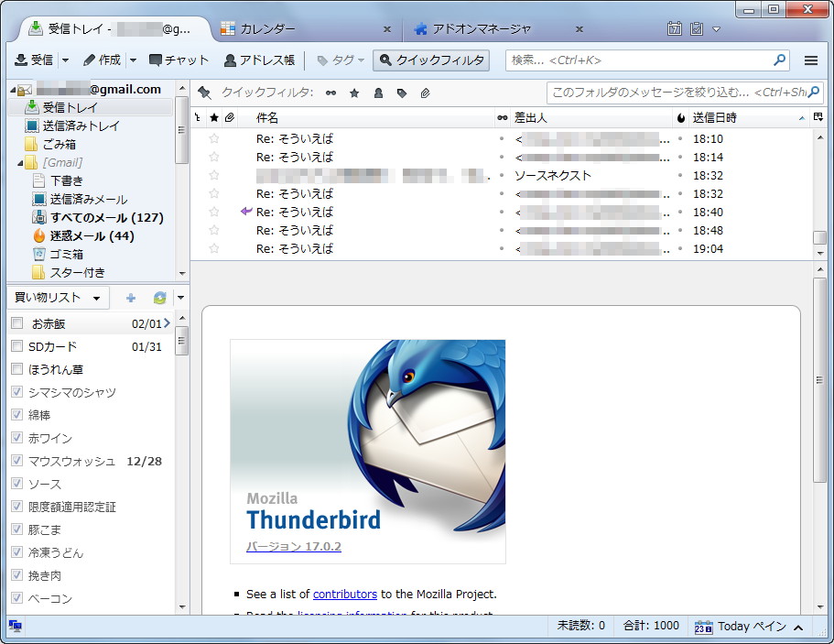
Task: Open the お赤飯 task details arrow
Action: pos(167,323)
